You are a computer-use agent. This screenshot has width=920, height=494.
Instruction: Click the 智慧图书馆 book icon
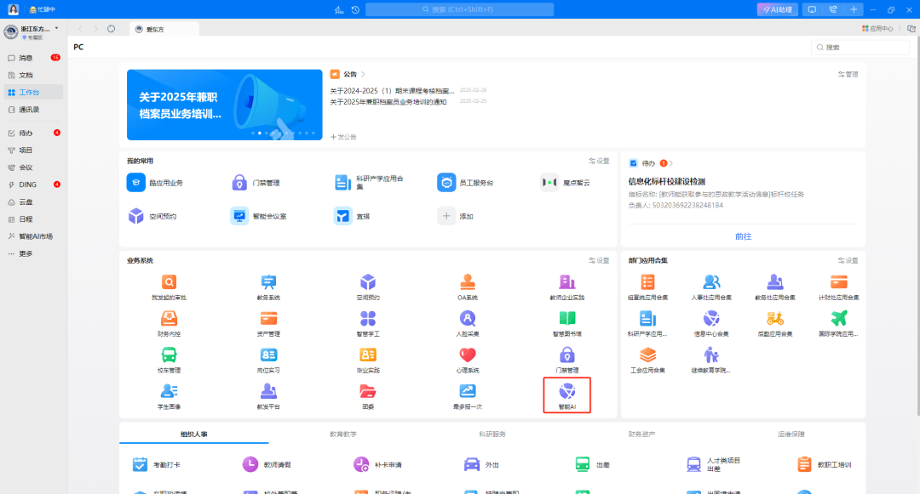click(x=566, y=319)
